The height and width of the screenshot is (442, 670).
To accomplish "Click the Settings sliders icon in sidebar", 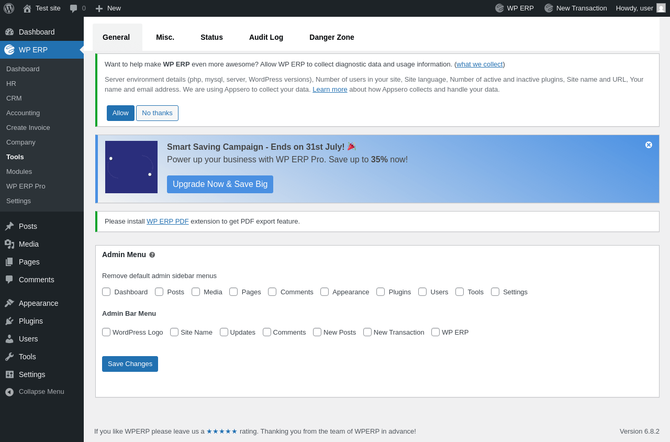I will [x=9, y=374].
